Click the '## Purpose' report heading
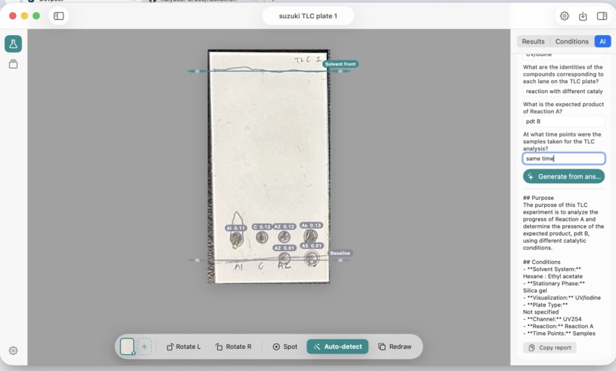This screenshot has width=616, height=371. 538,198
